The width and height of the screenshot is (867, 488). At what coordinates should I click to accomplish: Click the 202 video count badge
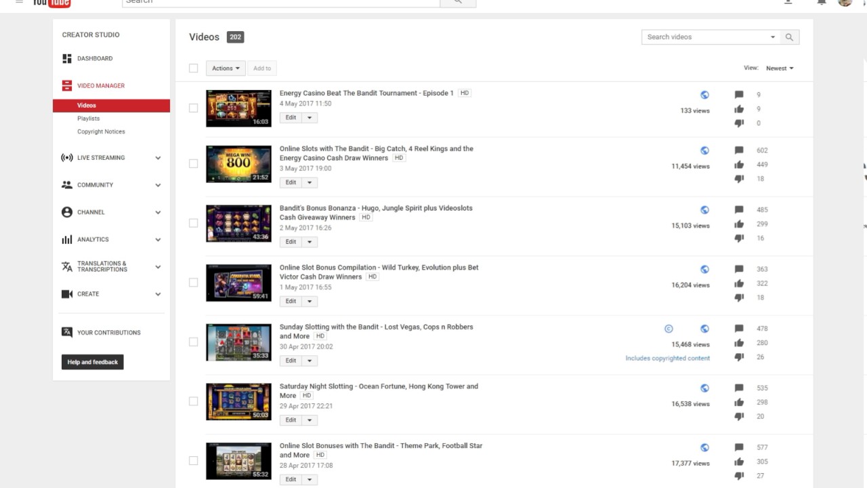235,37
